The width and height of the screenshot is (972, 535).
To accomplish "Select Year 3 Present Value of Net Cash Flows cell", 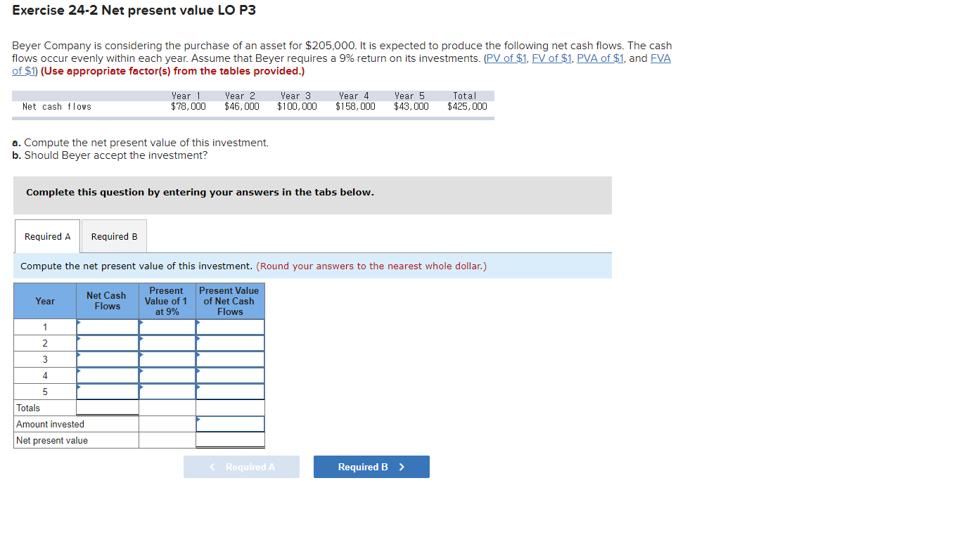I will (230, 359).
